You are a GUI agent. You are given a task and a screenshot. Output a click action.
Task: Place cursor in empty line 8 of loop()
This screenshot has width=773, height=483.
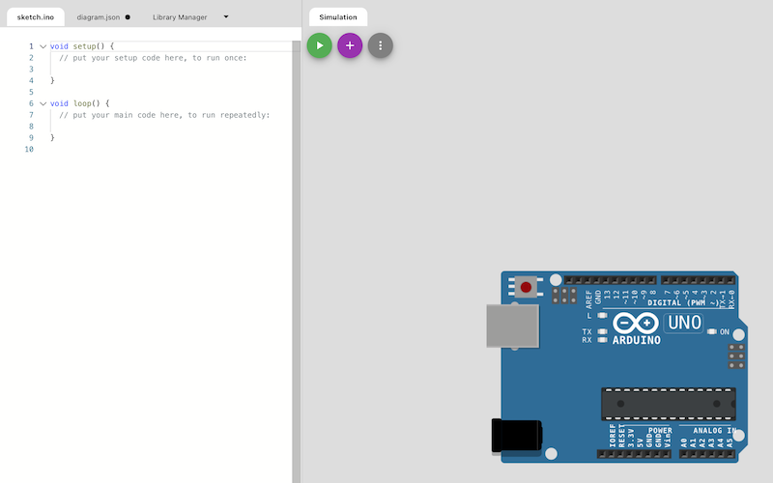click(173, 127)
